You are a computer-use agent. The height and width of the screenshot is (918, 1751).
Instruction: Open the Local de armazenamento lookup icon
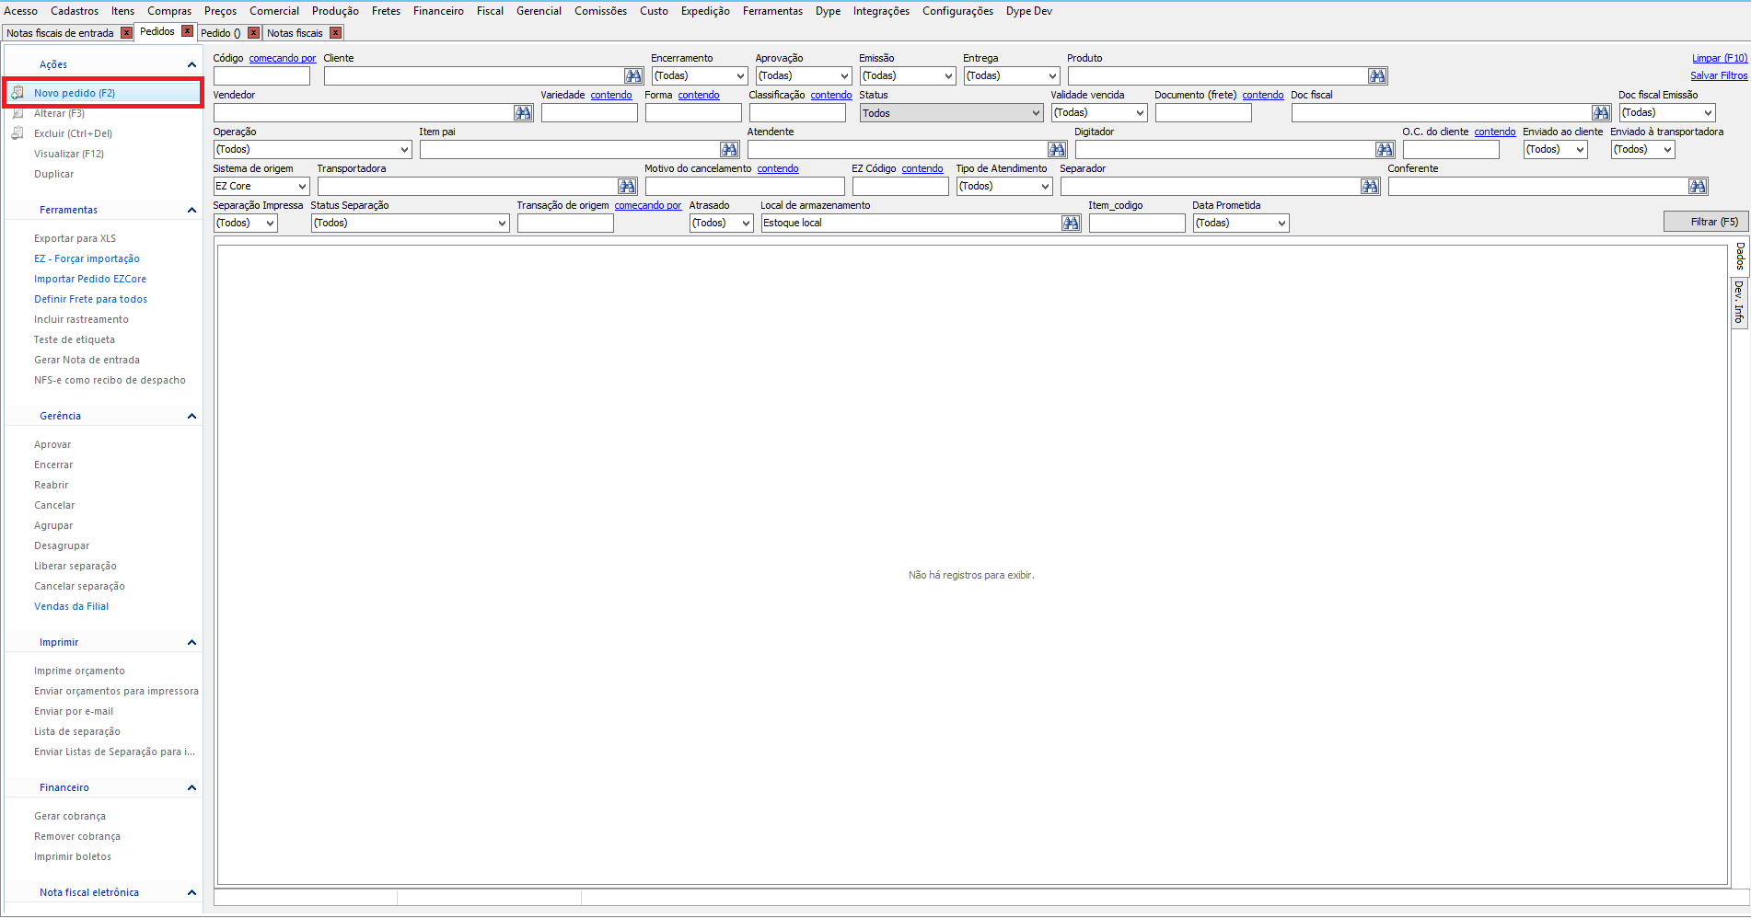(x=1071, y=224)
